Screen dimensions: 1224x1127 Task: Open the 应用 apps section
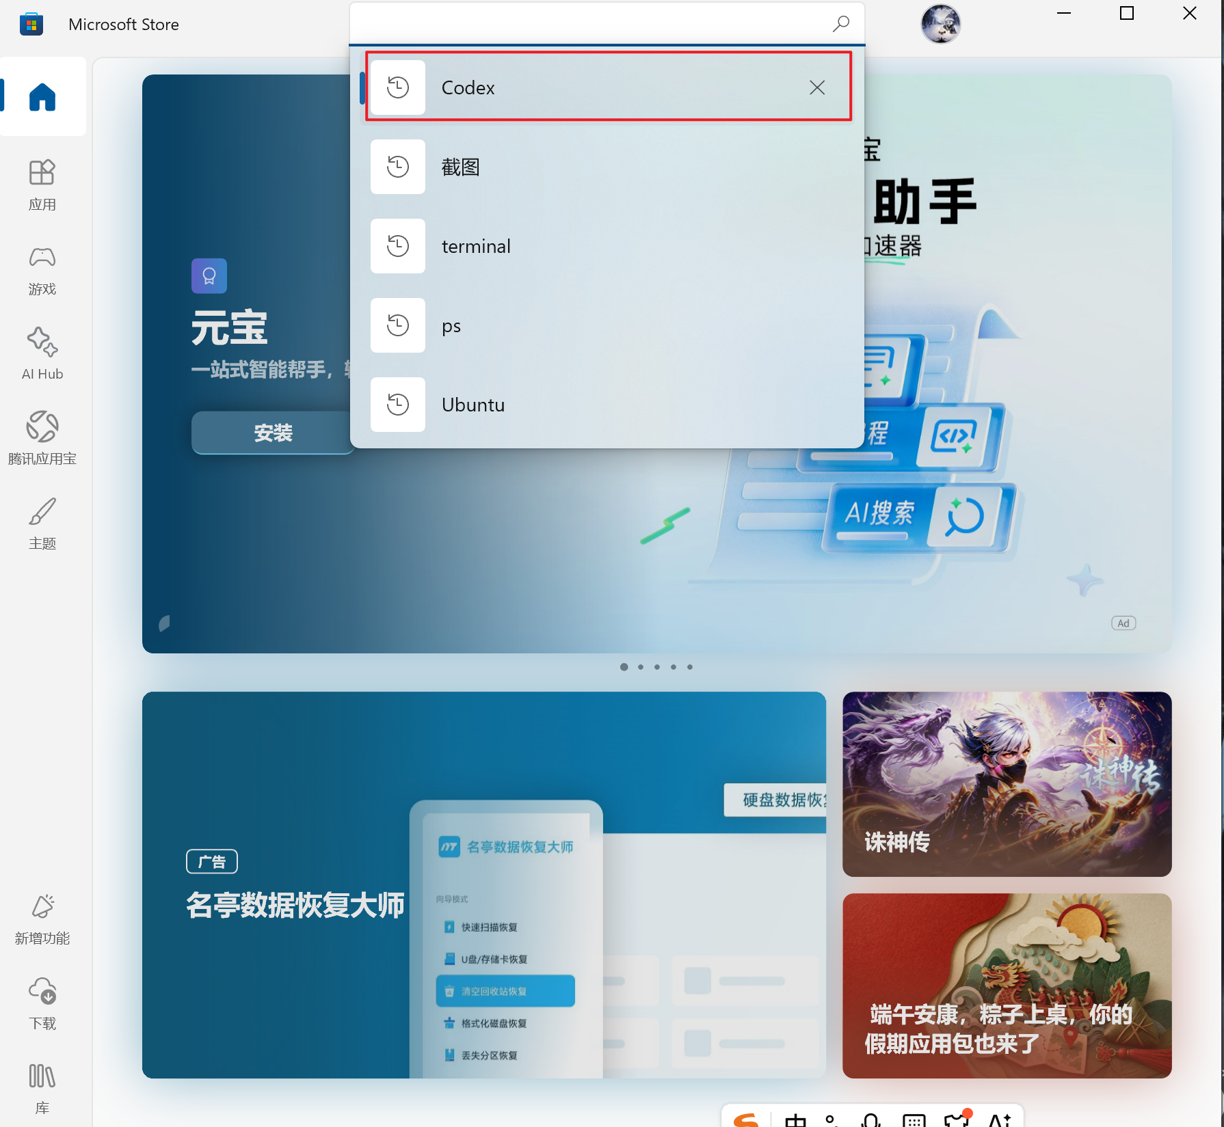[42, 185]
